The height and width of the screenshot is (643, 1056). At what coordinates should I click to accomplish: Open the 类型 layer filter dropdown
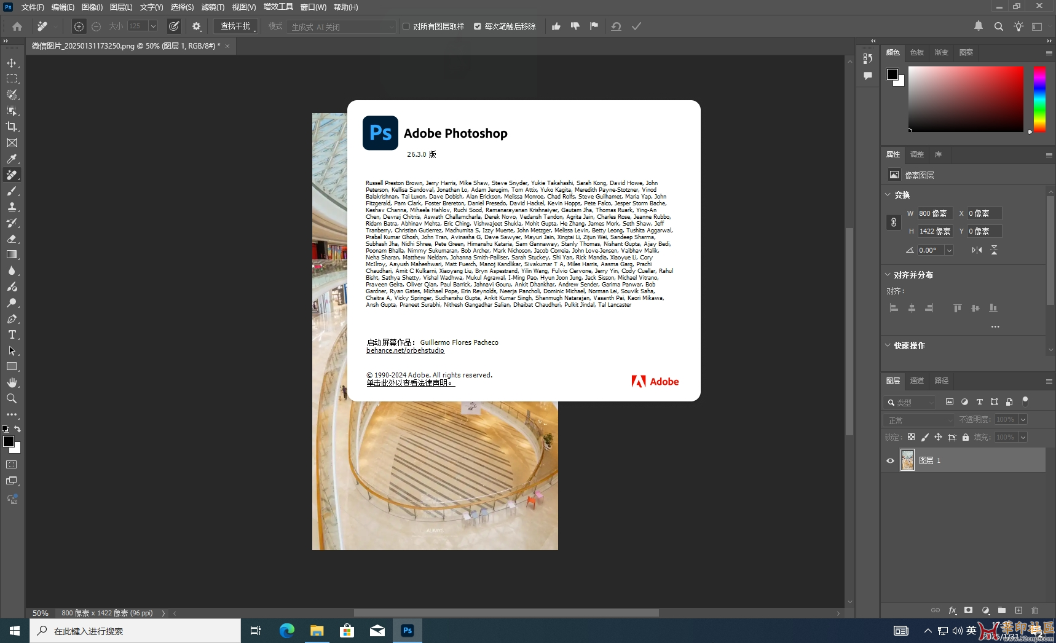(x=910, y=402)
